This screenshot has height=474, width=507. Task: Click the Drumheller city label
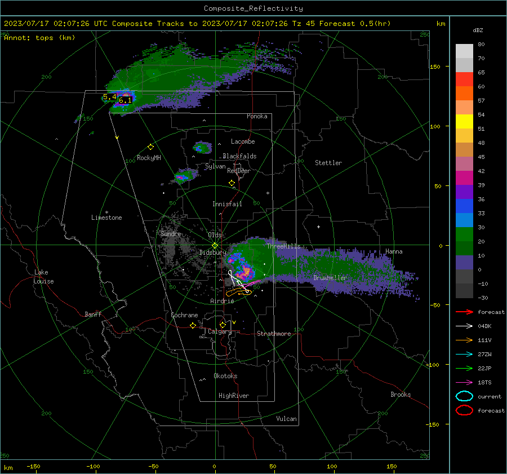(330, 278)
